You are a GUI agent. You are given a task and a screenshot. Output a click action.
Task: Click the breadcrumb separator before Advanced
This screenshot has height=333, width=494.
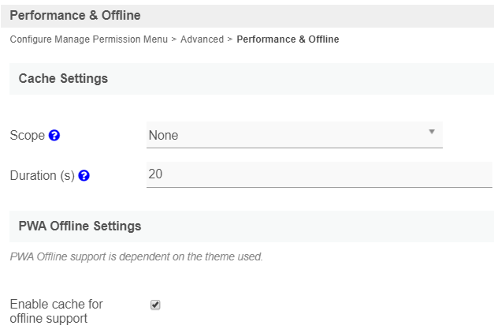click(174, 39)
